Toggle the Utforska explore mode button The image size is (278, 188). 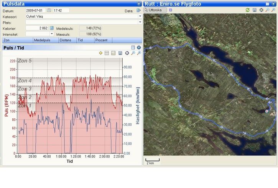pos(155,10)
